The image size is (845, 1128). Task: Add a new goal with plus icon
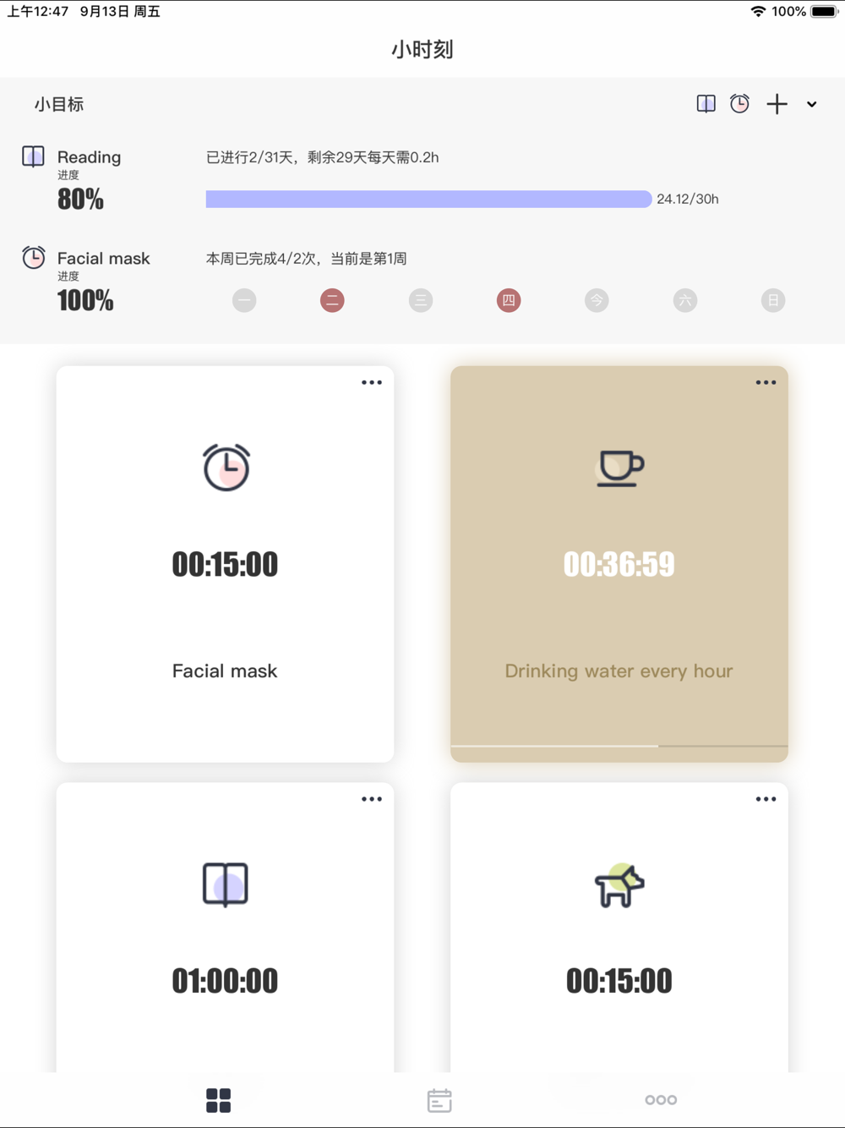[777, 104]
